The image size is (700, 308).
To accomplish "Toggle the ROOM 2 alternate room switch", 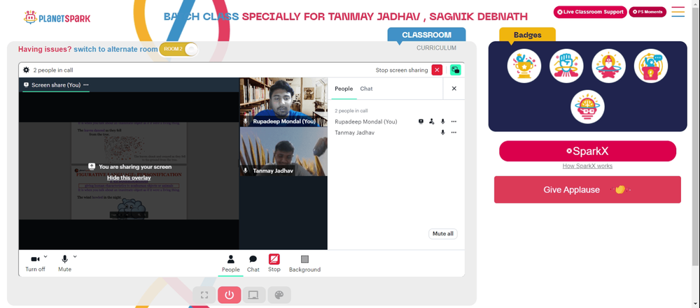I will coord(178,49).
